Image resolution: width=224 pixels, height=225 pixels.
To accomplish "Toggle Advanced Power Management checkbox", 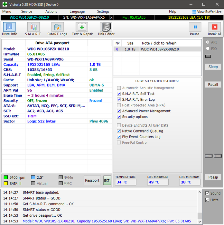I will [119, 111].
